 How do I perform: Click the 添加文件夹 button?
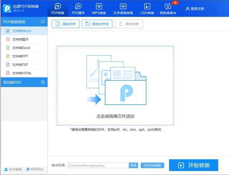[x=97, y=24]
